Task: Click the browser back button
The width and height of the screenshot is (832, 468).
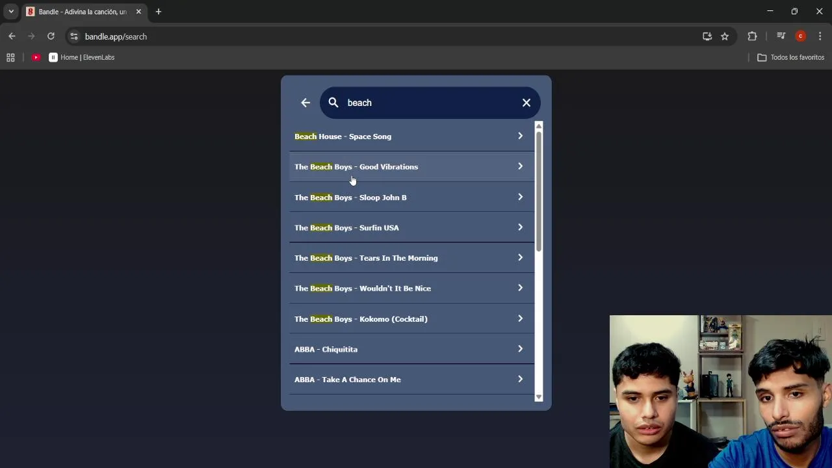Action: pyautogui.click(x=12, y=36)
